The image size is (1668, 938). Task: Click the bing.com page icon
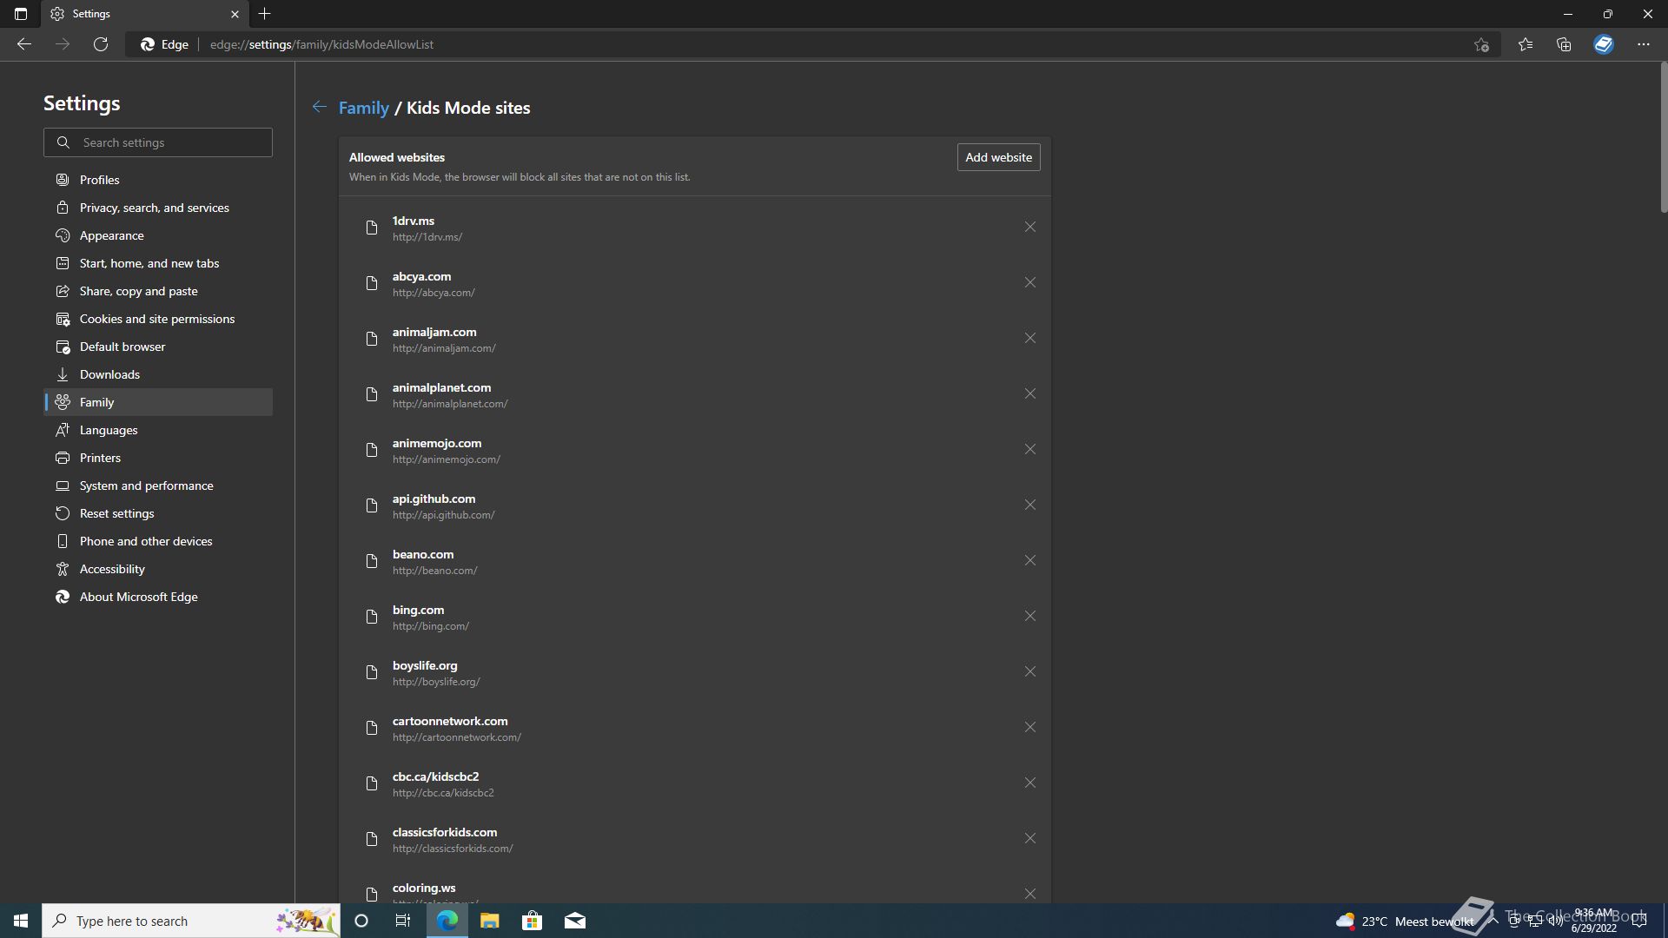click(372, 617)
